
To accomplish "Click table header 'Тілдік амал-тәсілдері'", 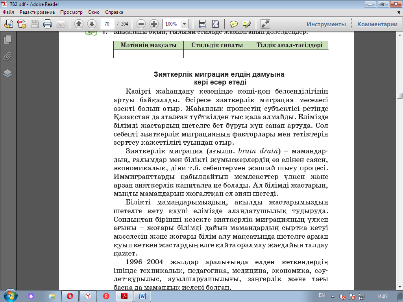I will 289,45.
